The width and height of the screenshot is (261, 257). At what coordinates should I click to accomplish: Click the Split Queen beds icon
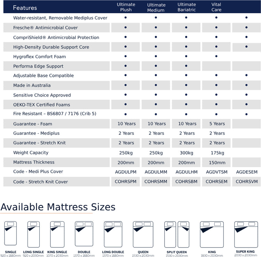177,234
